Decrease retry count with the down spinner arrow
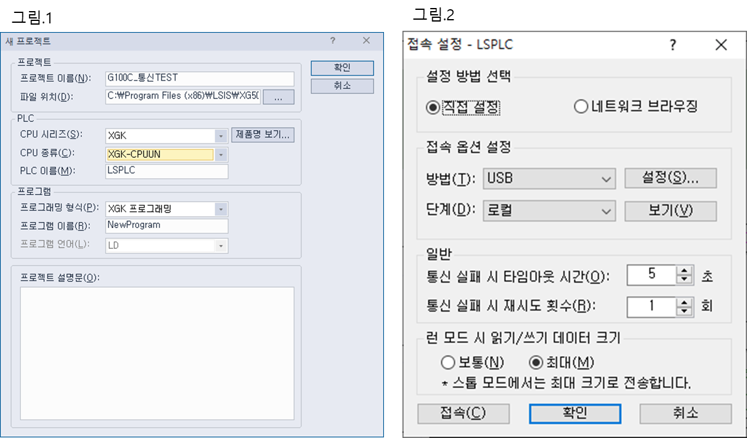This screenshot has width=747, height=438. coord(684,310)
